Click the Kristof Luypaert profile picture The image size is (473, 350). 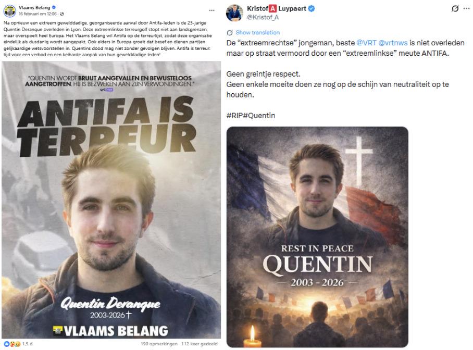234,12
